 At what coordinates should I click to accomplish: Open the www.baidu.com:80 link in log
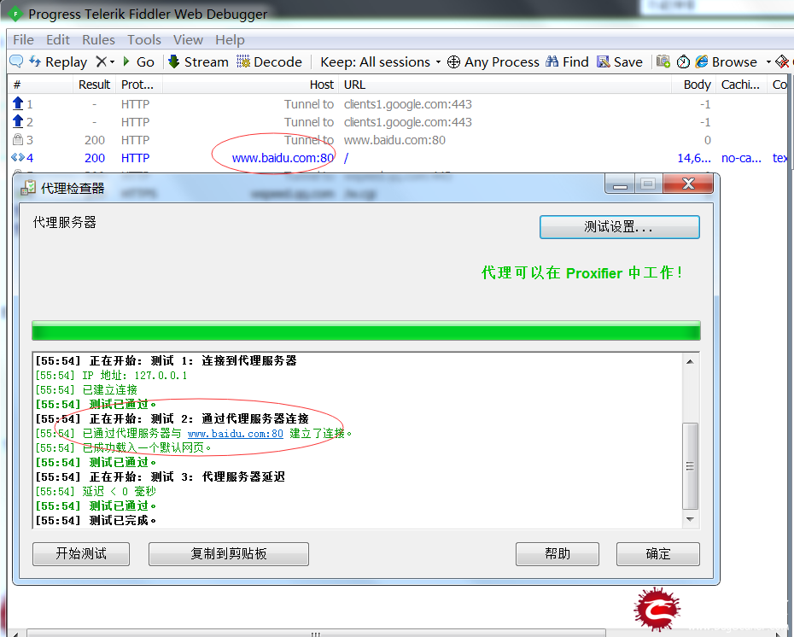pos(235,434)
